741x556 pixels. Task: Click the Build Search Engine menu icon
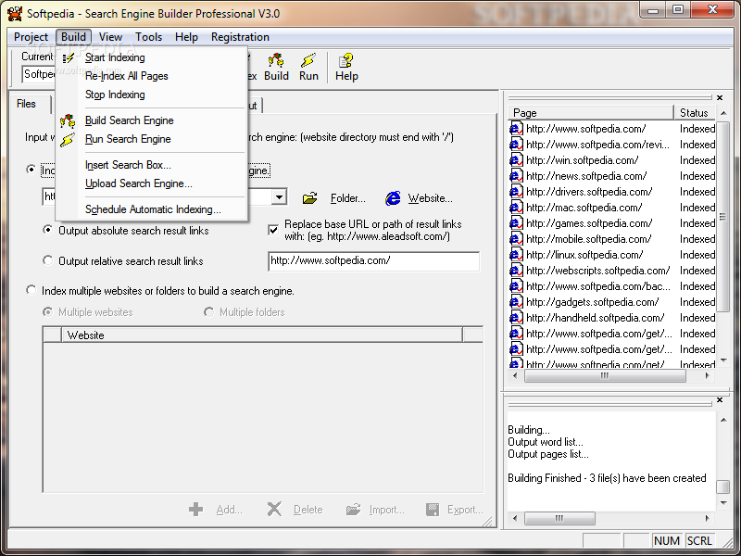pyautogui.click(x=68, y=121)
